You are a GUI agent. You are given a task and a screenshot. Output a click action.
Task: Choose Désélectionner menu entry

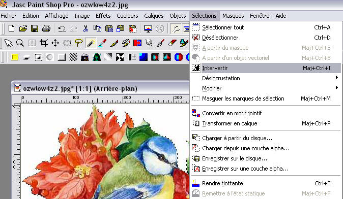click(x=266, y=38)
